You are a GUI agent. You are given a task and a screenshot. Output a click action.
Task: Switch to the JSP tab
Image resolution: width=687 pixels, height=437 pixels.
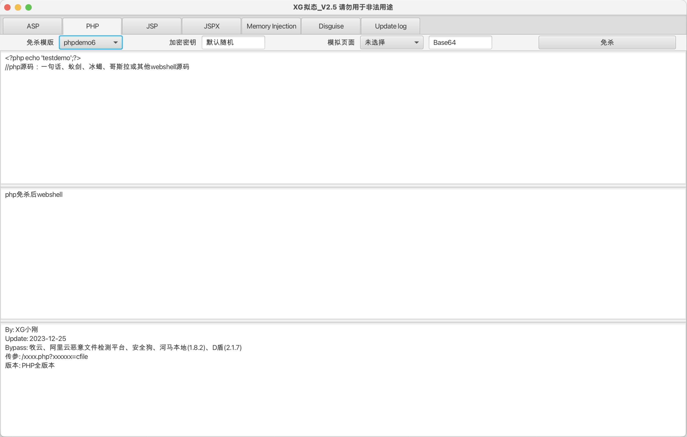152,26
